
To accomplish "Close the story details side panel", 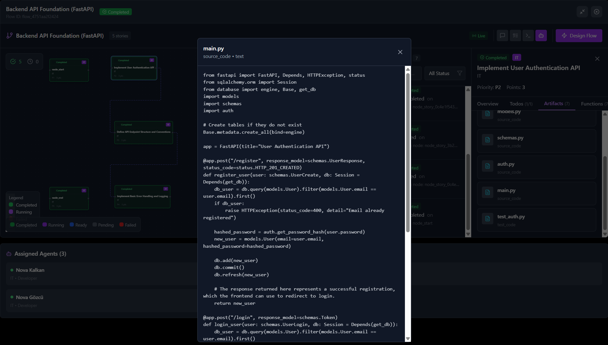I will 597,59.
